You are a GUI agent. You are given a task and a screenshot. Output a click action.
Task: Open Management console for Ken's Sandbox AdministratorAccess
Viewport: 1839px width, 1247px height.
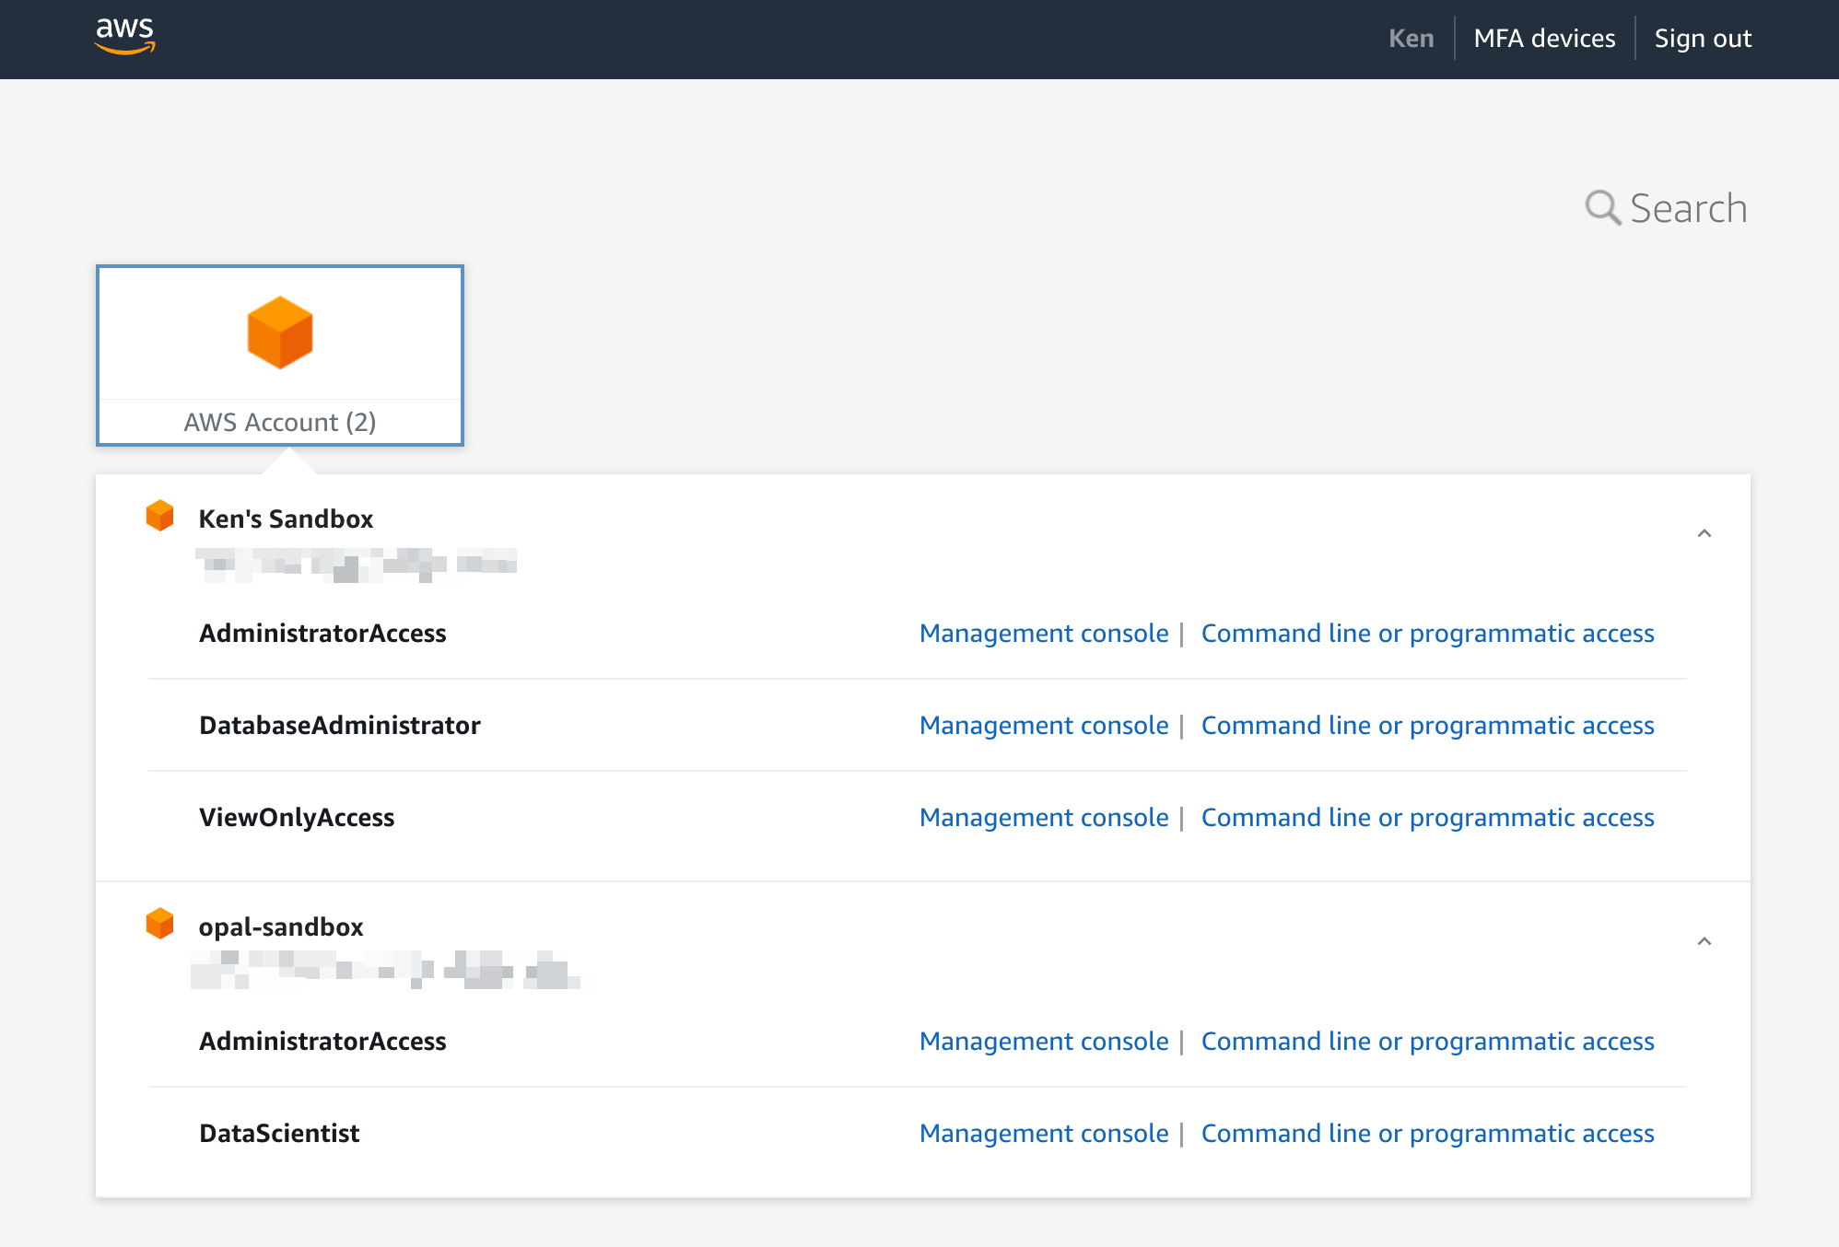point(1043,634)
